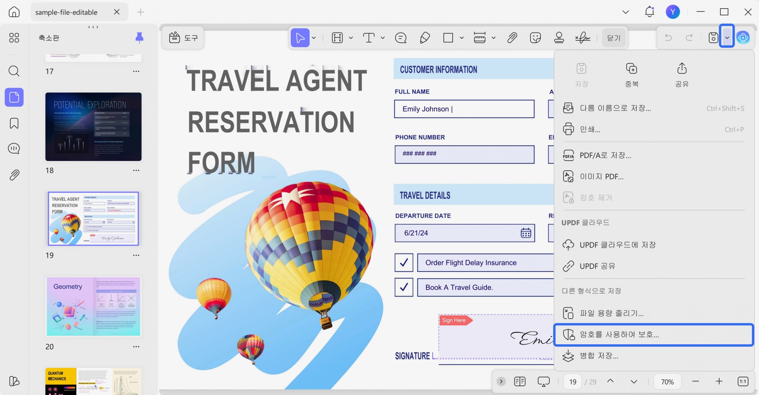This screenshot has width=759, height=395.
Task: Click the 닫기 button in toolbar
Action: [x=614, y=38]
